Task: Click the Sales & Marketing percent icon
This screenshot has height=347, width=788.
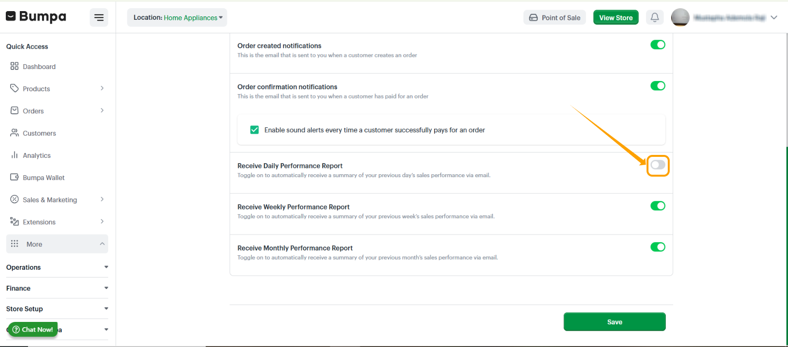Action: tap(14, 199)
